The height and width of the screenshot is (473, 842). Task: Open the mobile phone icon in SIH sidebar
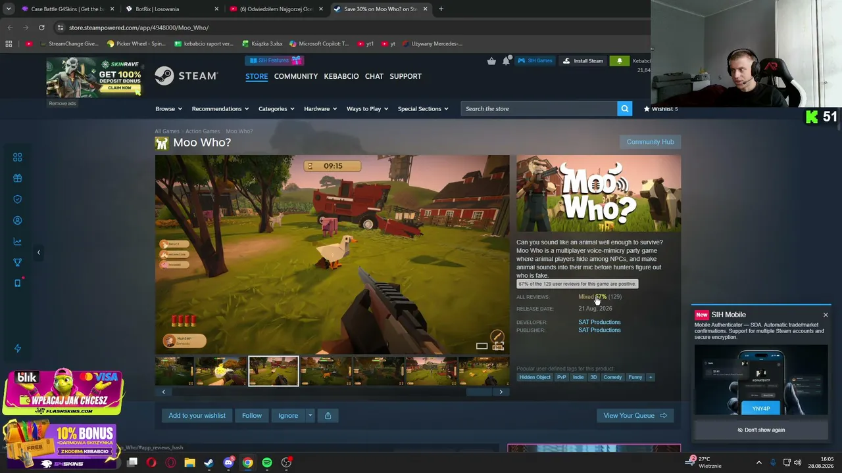[x=18, y=283]
